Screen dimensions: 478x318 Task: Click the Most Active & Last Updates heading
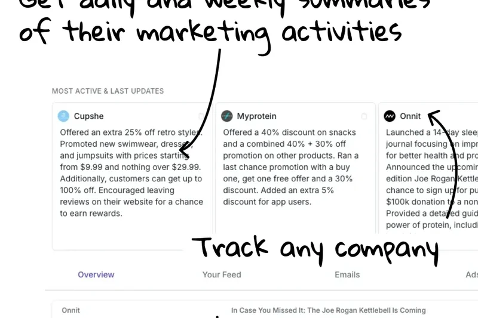tap(108, 91)
